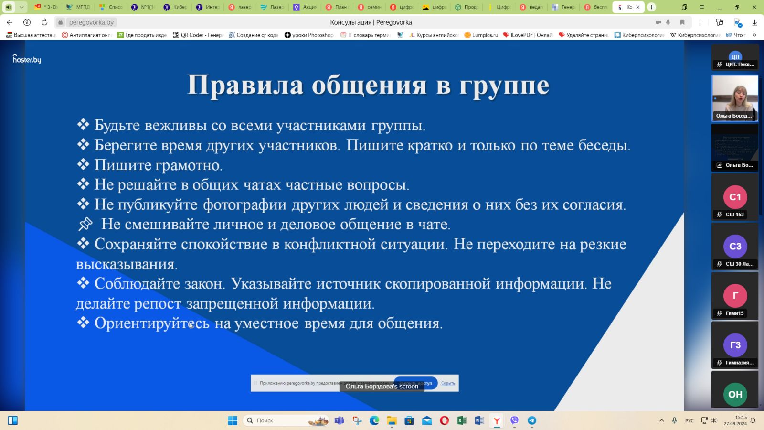Image resolution: width=764 pixels, height=430 pixels.
Task: Open a new browser tab
Action: click(x=651, y=7)
